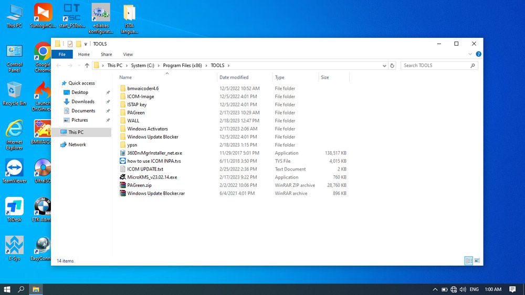Select Documents in the navigation pane

point(83,111)
